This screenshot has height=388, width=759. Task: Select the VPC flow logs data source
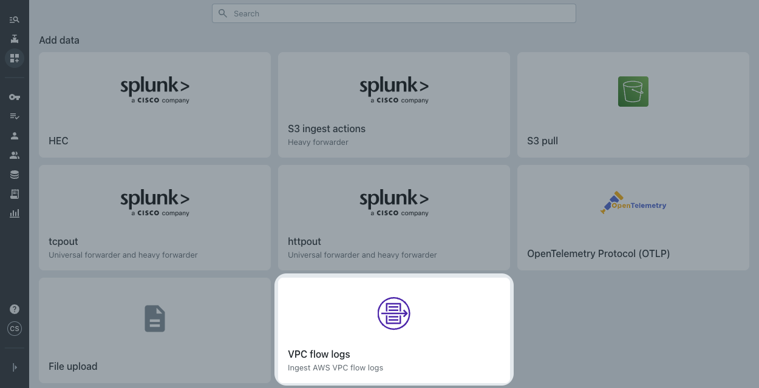click(393, 329)
